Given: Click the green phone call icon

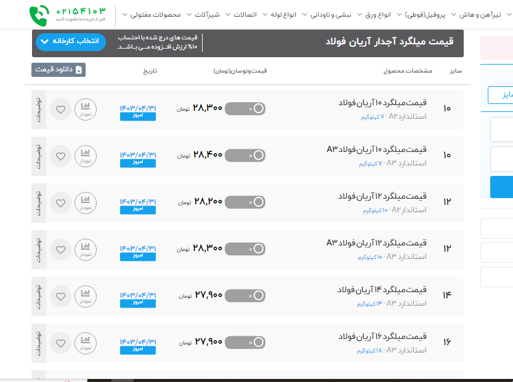Looking at the screenshot, I should pos(39,14).
